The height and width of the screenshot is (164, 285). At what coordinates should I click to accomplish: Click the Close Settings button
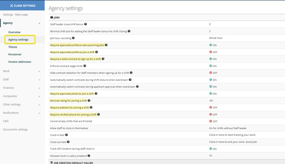22,5
